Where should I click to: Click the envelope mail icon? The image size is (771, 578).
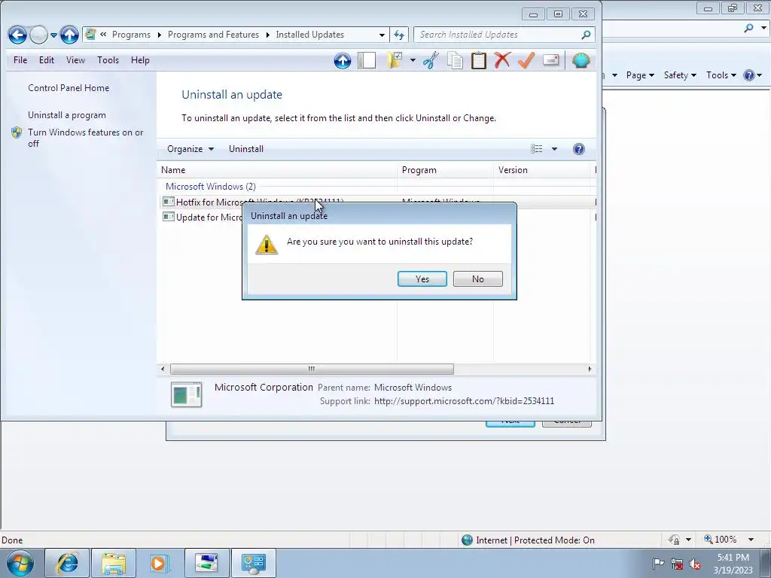550,60
